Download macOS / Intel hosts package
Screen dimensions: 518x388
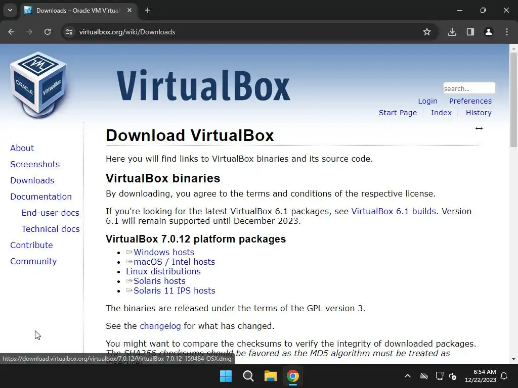(174, 262)
